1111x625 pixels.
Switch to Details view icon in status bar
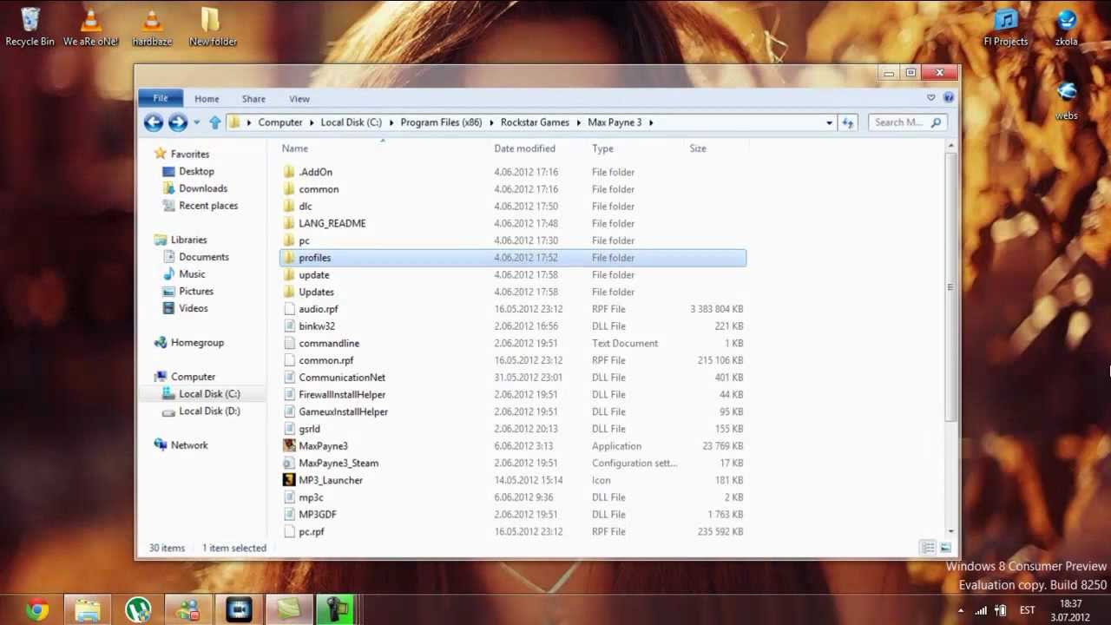(x=928, y=548)
